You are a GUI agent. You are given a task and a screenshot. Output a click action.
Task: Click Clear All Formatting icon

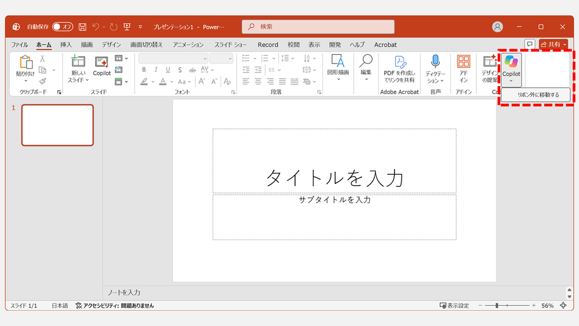point(227,81)
